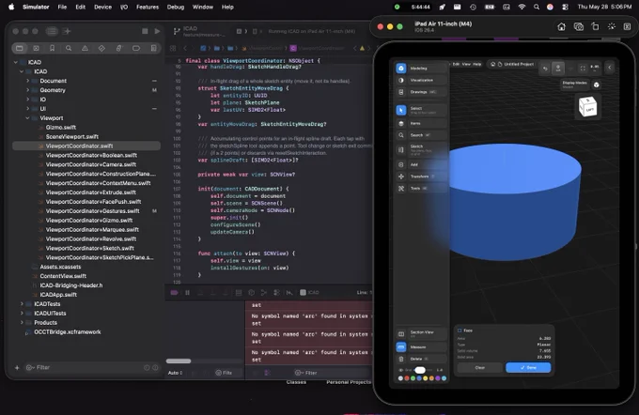Pause program execution in debug bar
639x415 pixels.
click(187, 292)
